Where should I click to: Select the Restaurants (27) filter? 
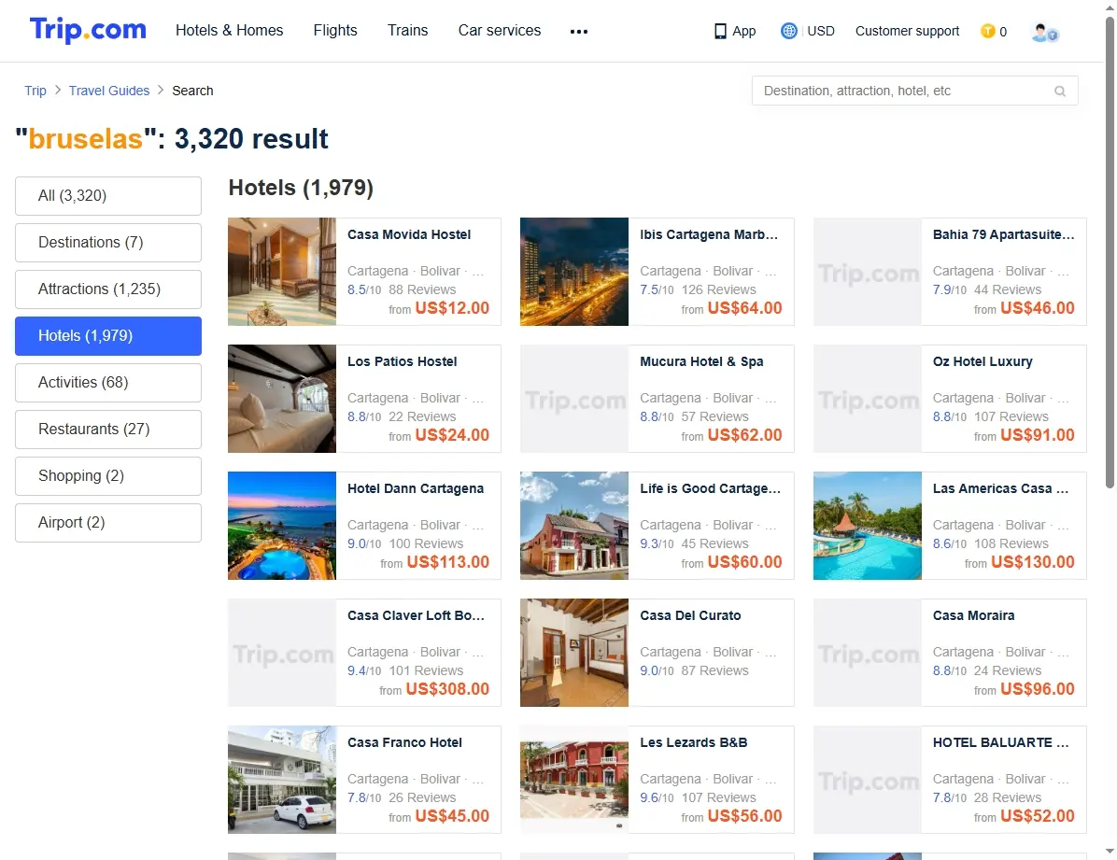[108, 430]
